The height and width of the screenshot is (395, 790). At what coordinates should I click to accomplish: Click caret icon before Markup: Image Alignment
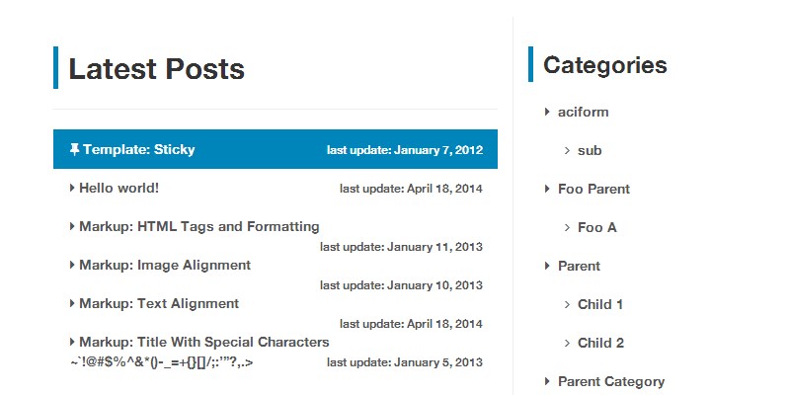72,265
